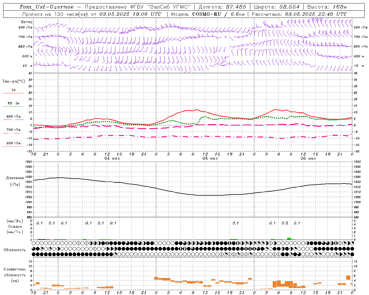Click the (мм/3ч.) precipitation unit label
This screenshot has width=369, height=295.
pos(15,221)
